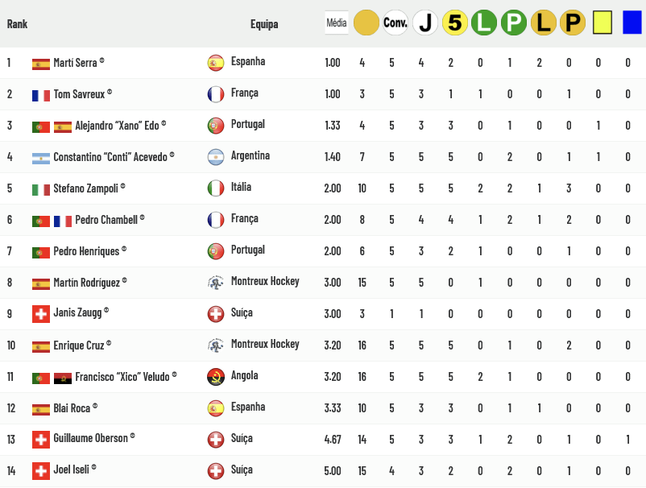Click the white J column icon
The image size is (646, 488).
pos(425,23)
